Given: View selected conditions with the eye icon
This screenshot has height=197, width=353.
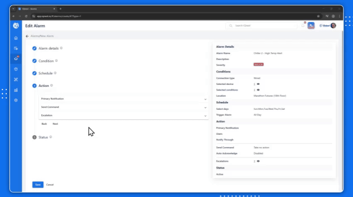Looking at the screenshot, I should 258,90.
